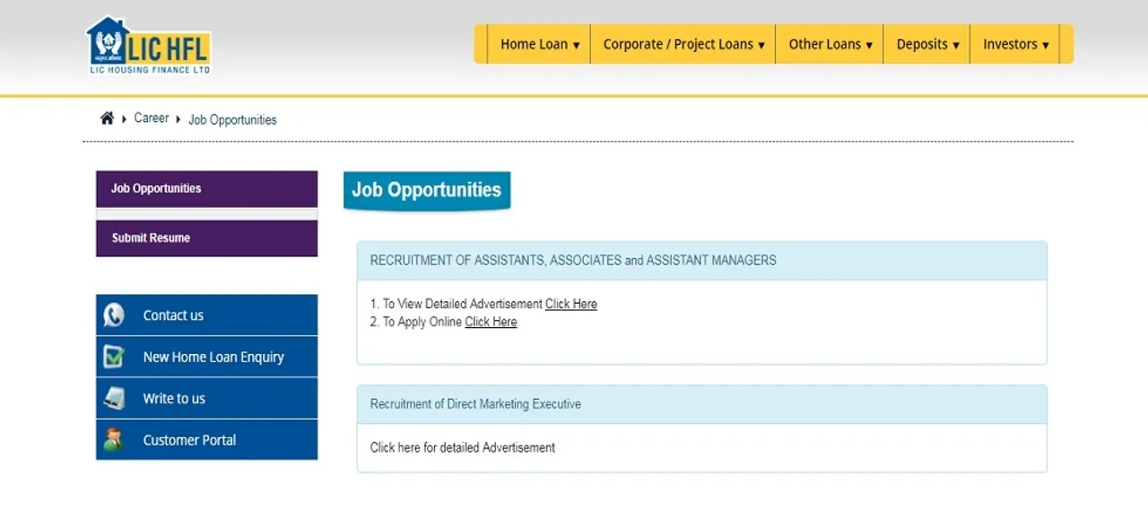Click the Apply Online Click Here link

coord(491,322)
